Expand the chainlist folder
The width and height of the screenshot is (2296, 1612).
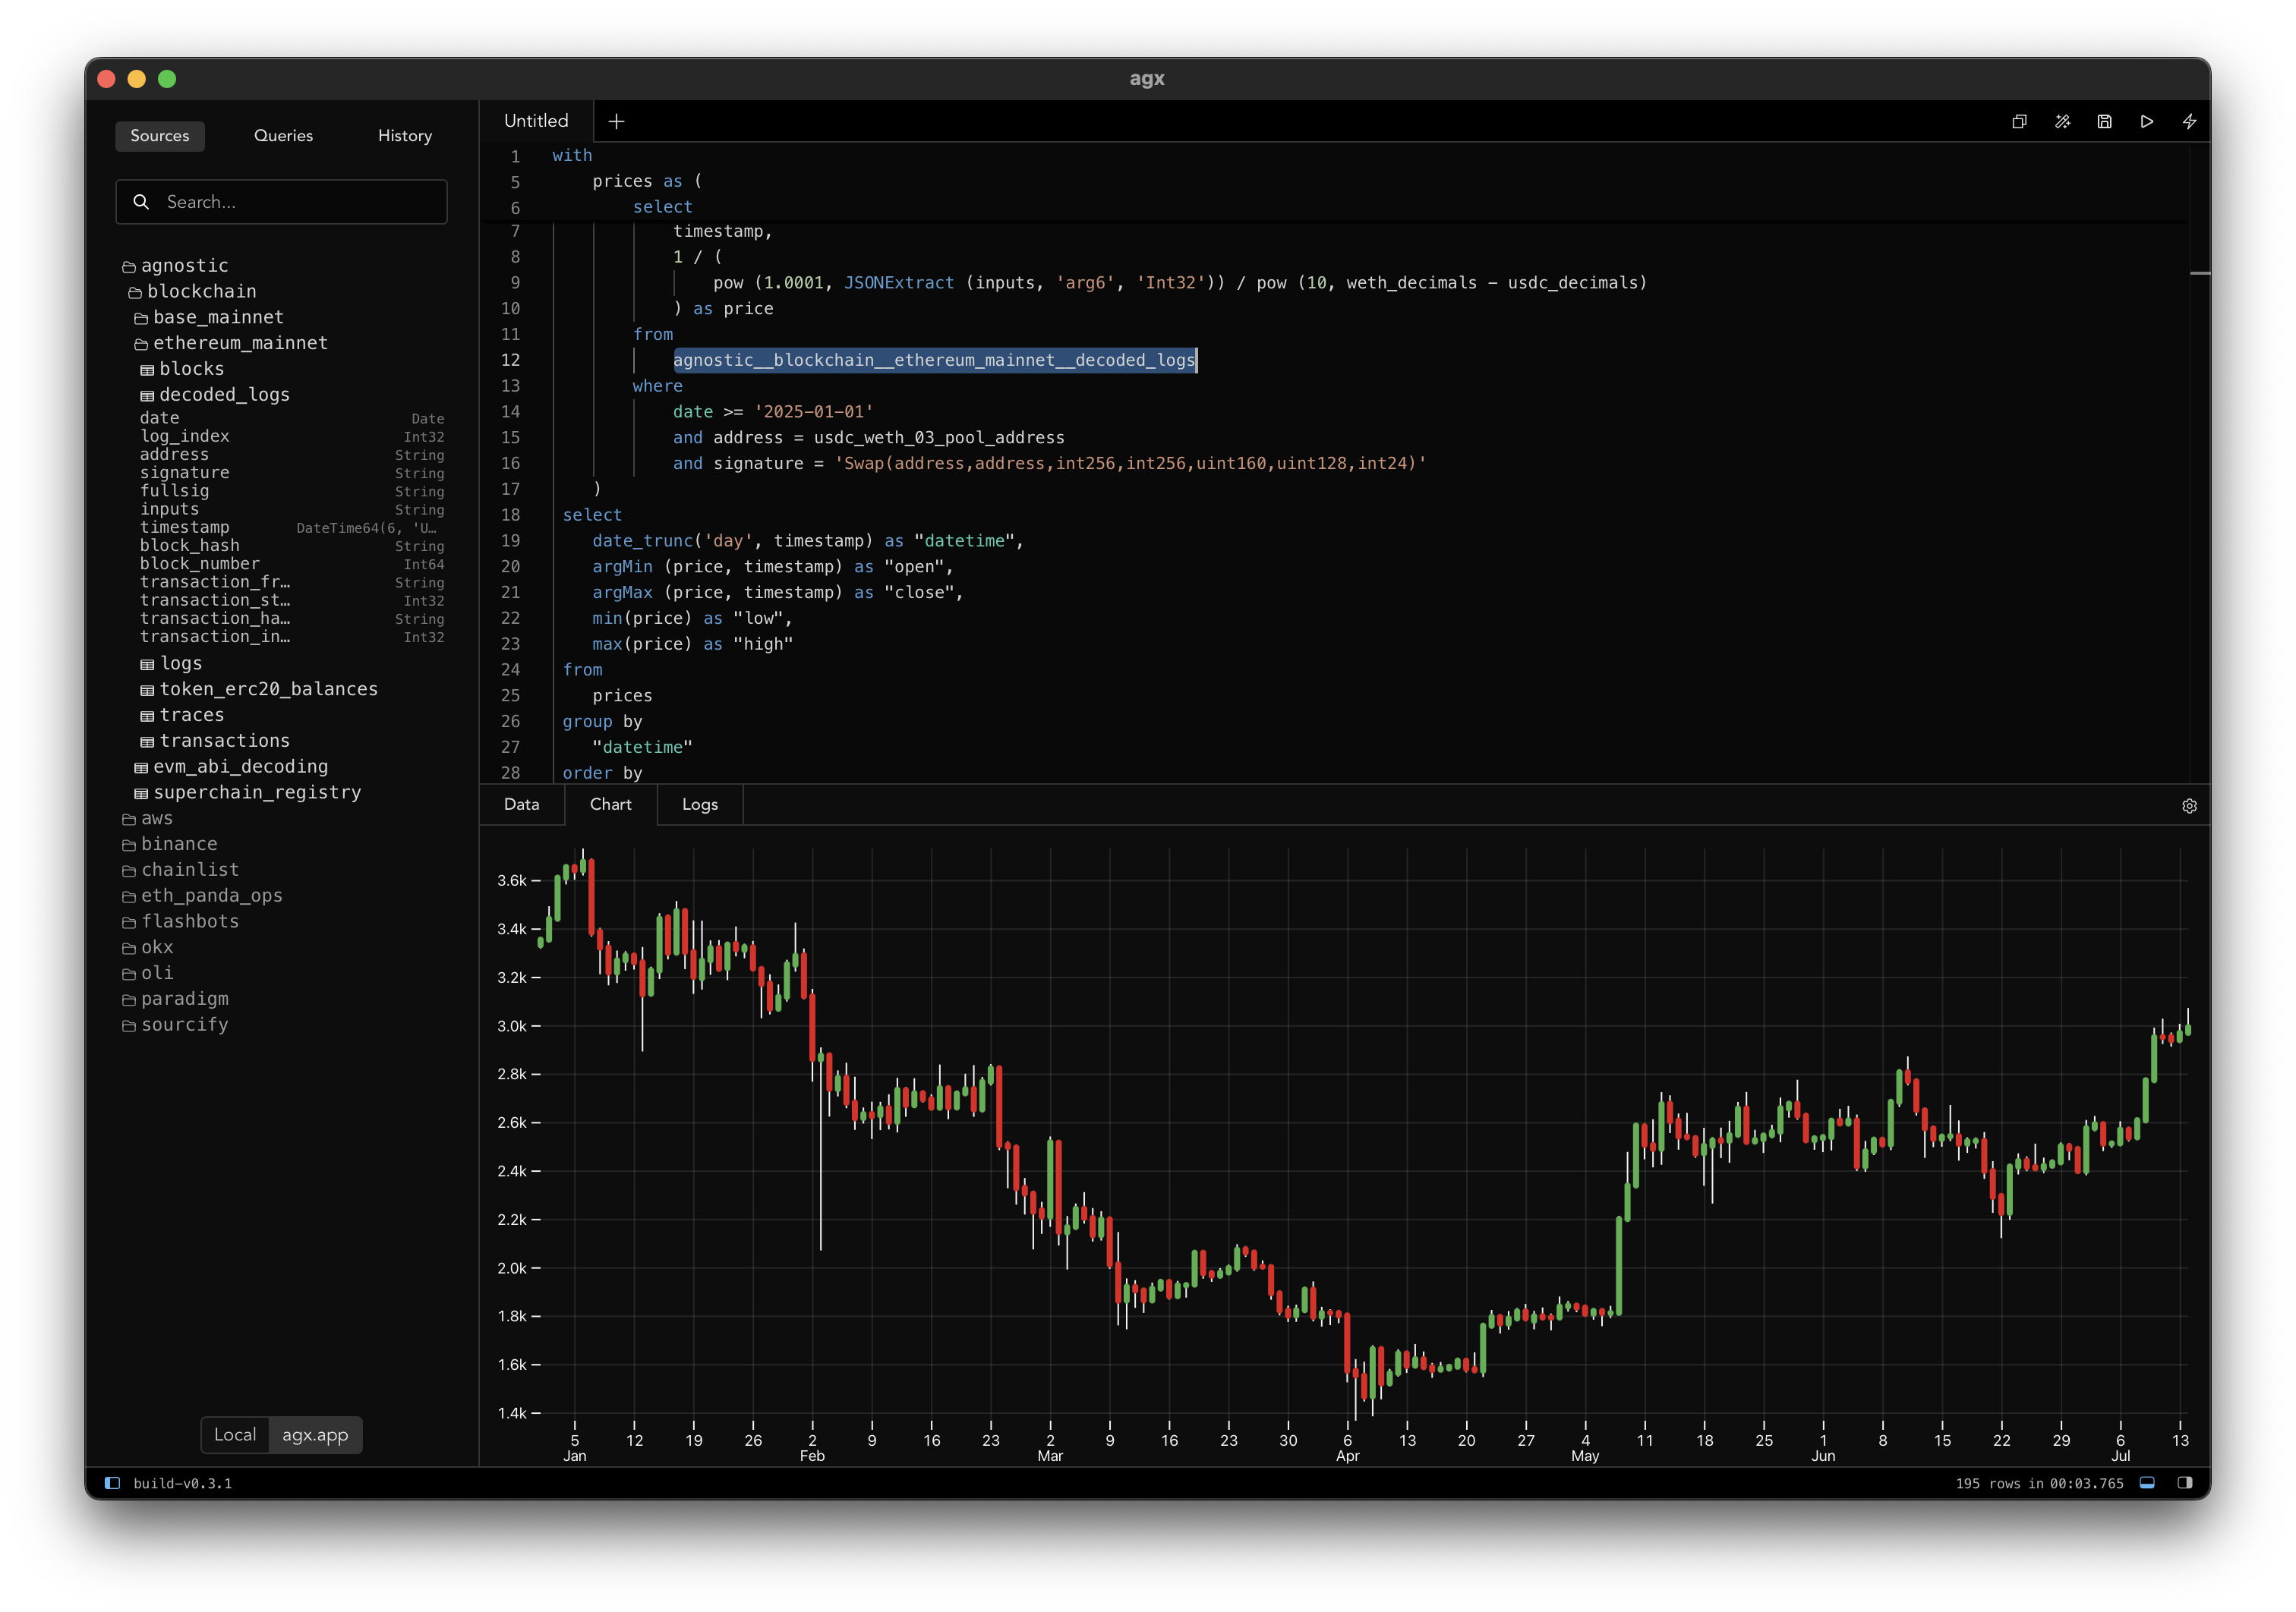tap(180, 871)
